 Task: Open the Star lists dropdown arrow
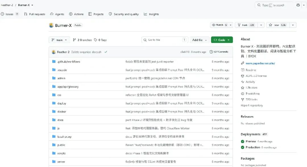293,25
